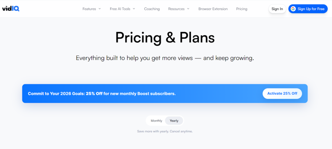Click the Pricing & Plans heading
Image resolution: width=332 pixels, height=149 pixels.
pyautogui.click(x=165, y=37)
